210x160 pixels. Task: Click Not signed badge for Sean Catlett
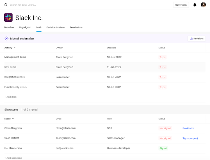pos(165,138)
